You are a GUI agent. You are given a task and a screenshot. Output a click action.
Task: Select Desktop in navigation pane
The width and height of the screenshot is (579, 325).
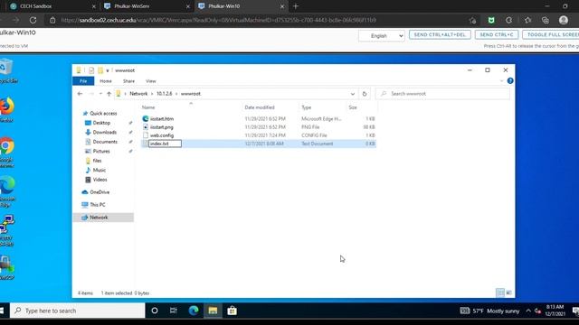click(x=101, y=123)
